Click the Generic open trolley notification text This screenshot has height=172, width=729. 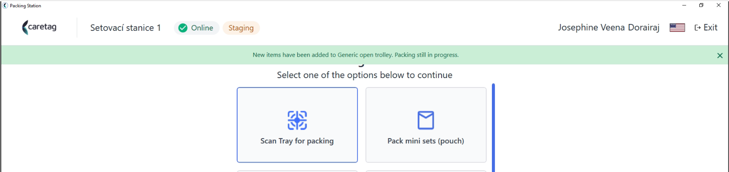tap(356, 55)
